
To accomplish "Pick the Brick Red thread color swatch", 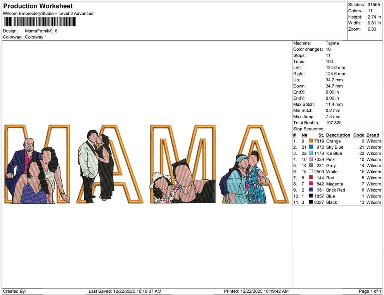I will pyautogui.click(x=311, y=190).
